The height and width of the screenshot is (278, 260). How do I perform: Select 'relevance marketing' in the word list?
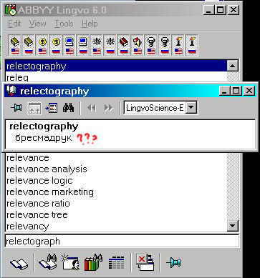pos(50,192)
